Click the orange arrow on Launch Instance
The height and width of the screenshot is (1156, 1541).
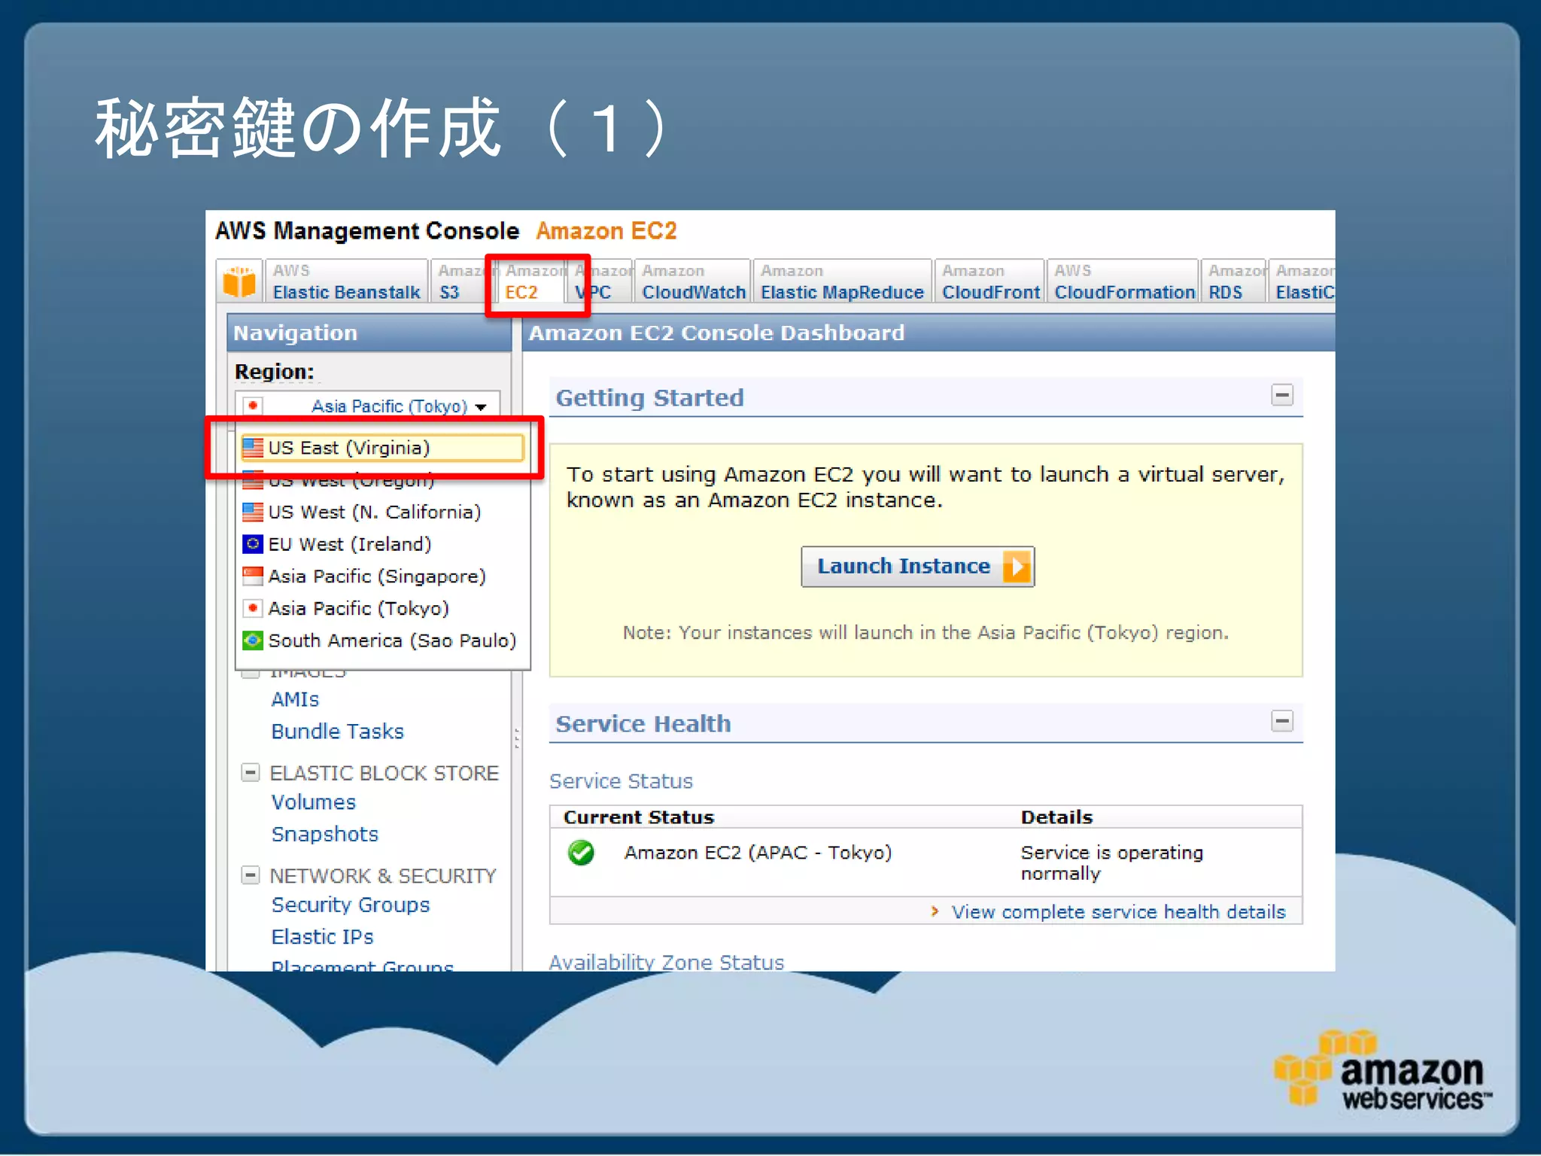1017,567
